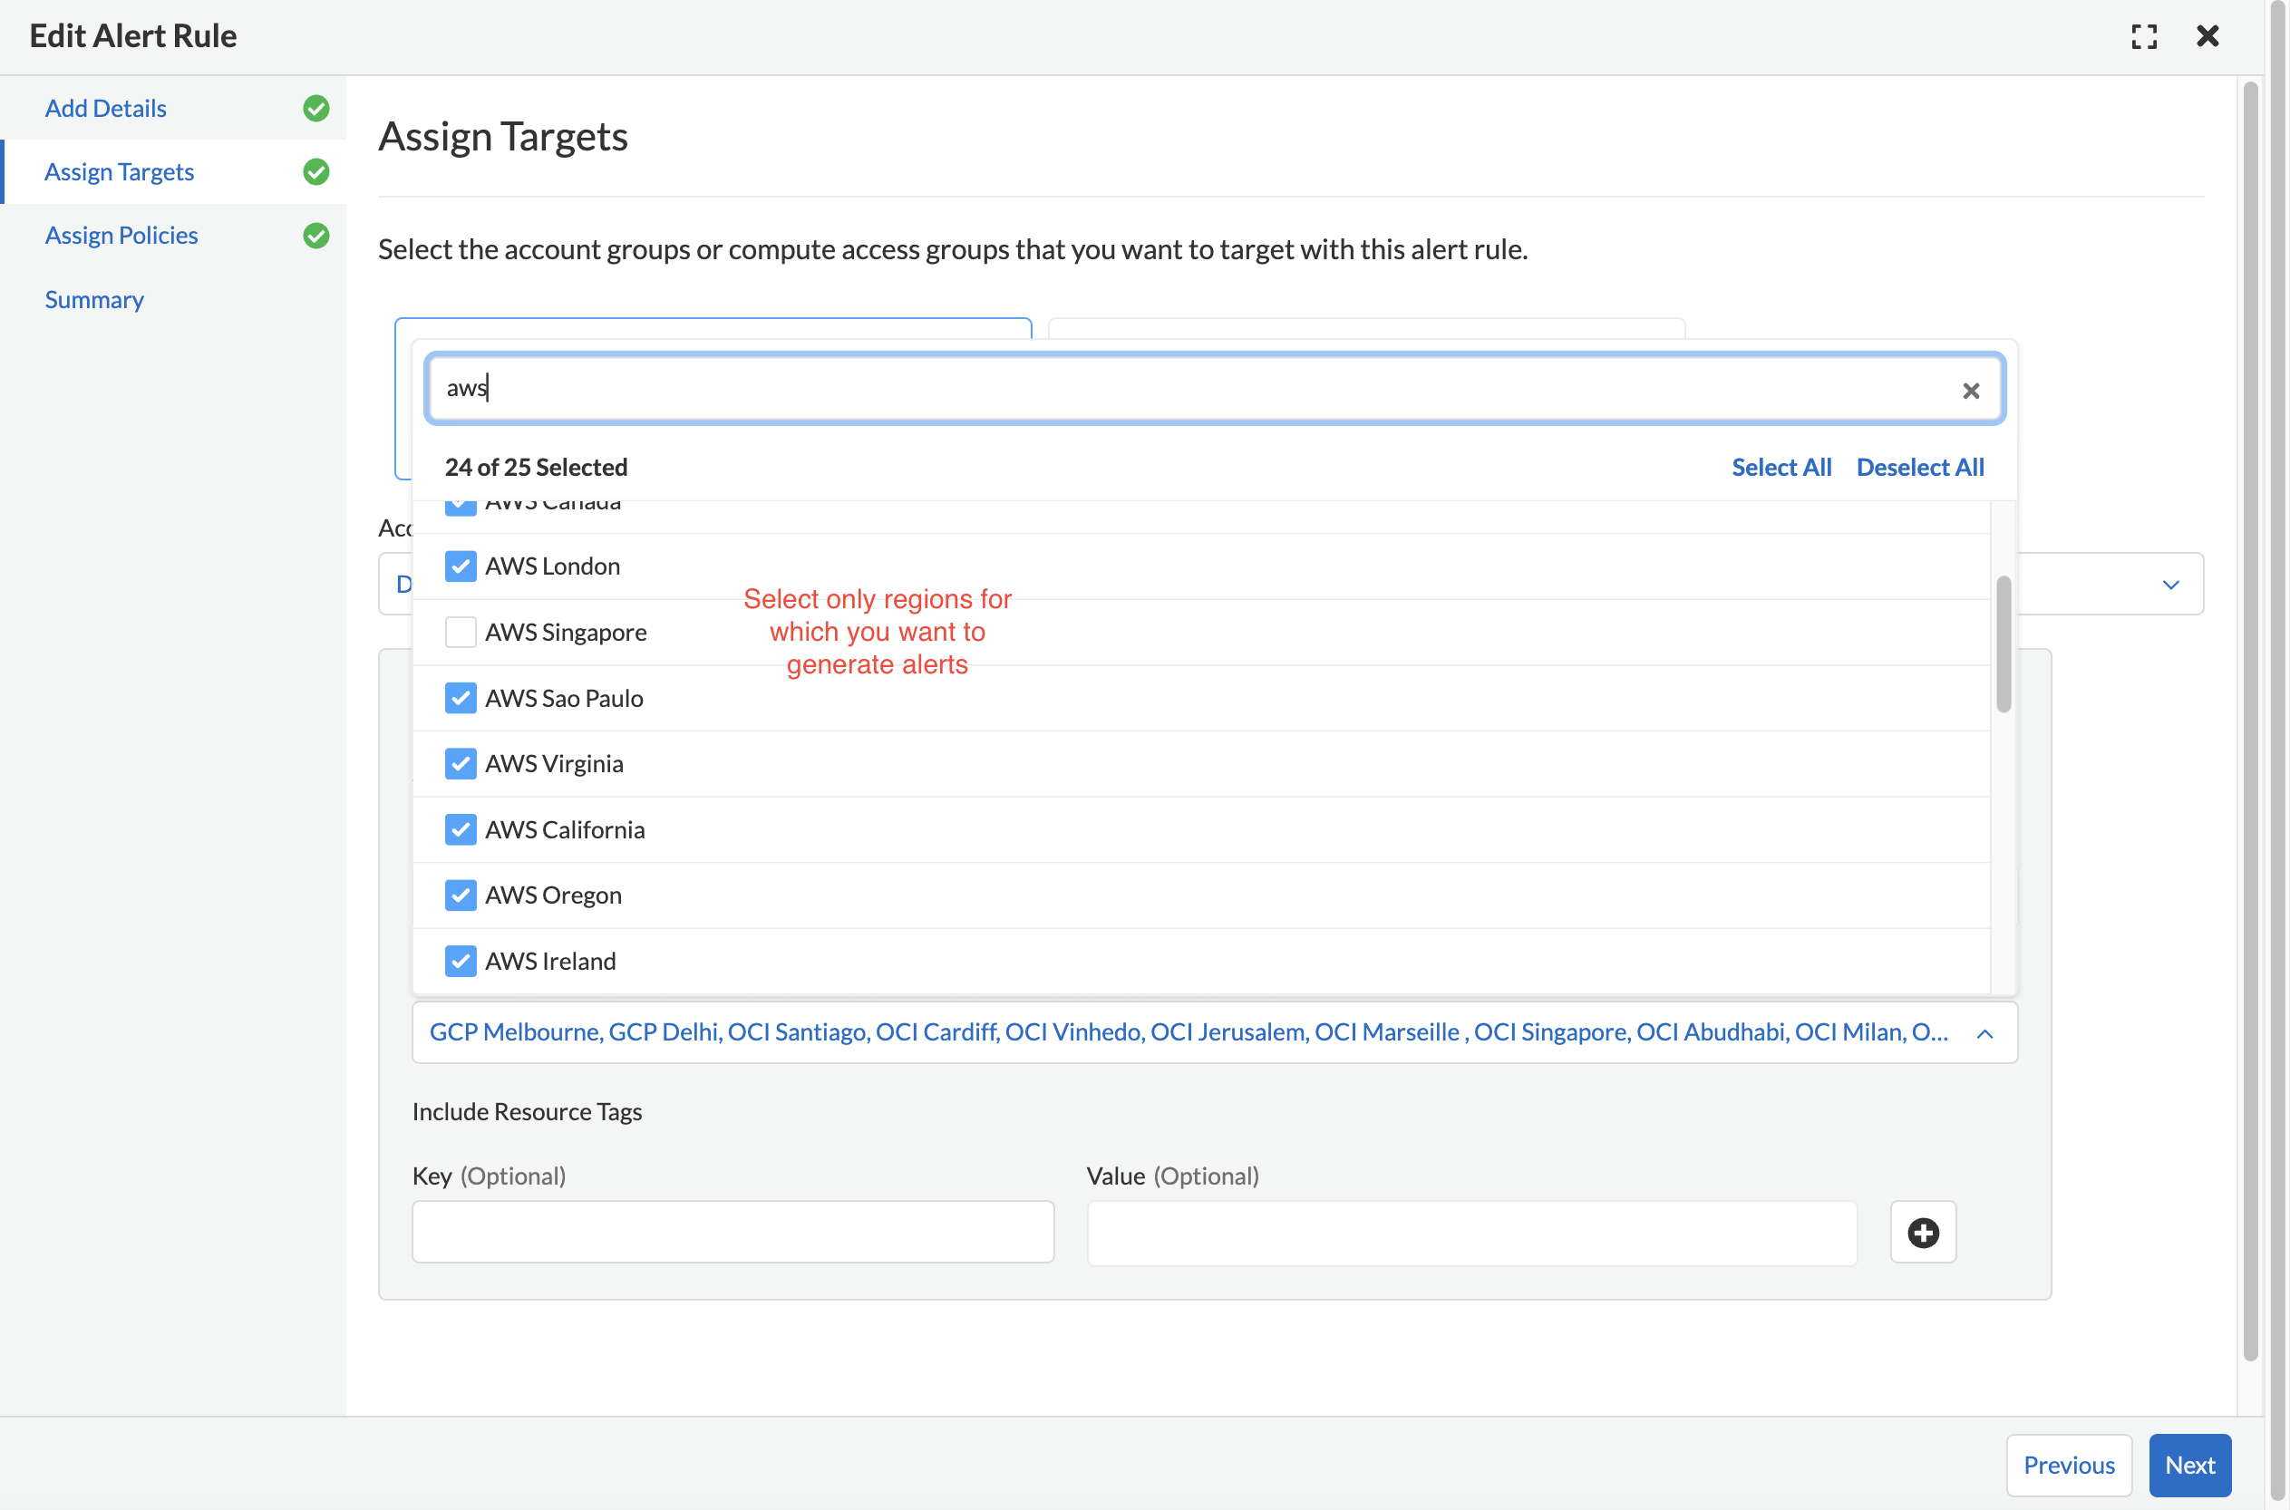Uncheck the AWS London region
Image resolution: width=2290 pixels, height=1510 pixels.
461,566
